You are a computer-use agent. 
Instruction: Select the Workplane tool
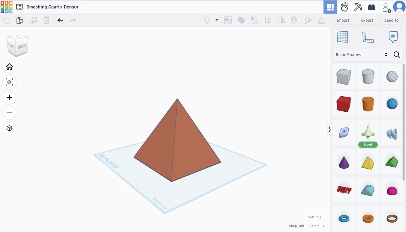click(342, 37)
